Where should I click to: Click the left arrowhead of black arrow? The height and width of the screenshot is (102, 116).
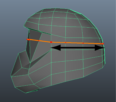tap(56, 48)
